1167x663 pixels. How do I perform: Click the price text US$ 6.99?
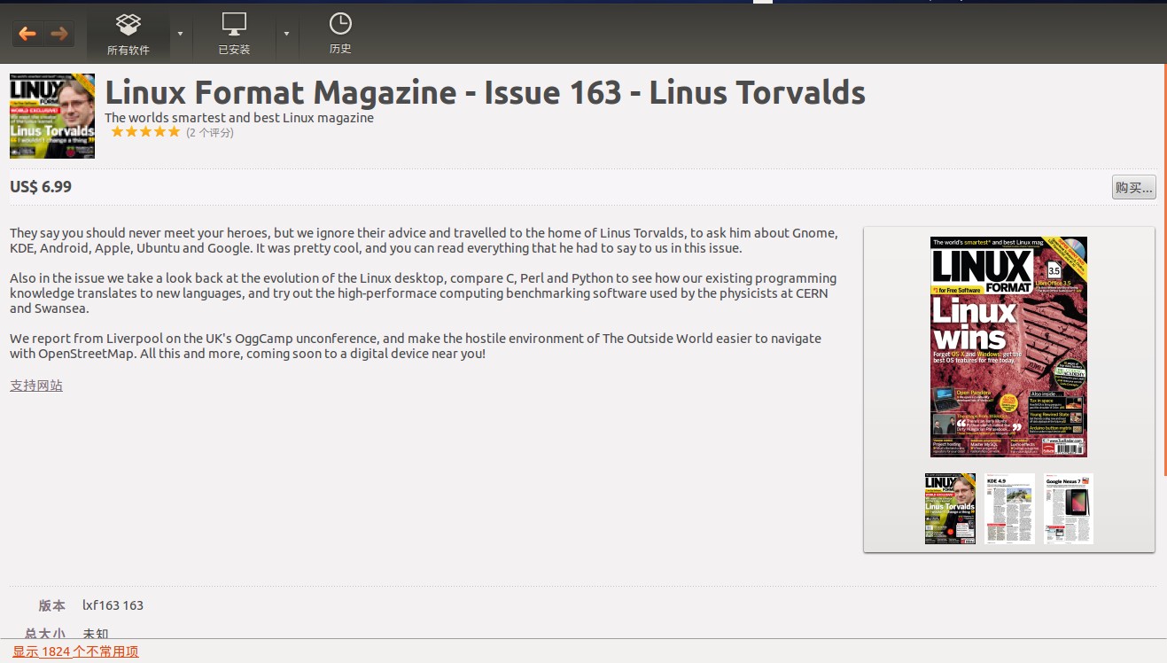41,187
